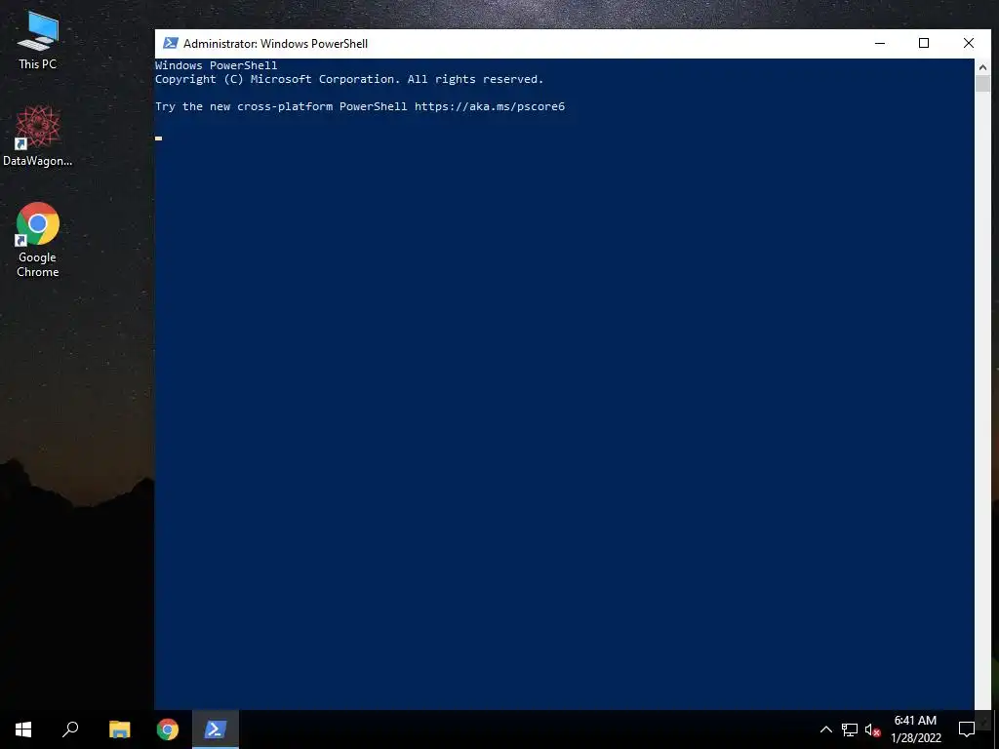This screenshot has width=999, height=749.
Task: Open the Windows Start menu
Action: tap(23, 729)
